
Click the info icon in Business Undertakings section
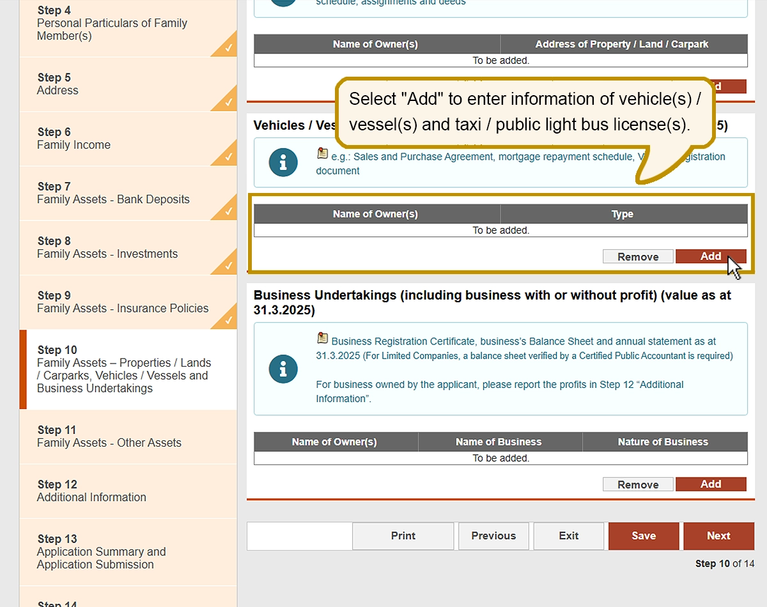283,369
